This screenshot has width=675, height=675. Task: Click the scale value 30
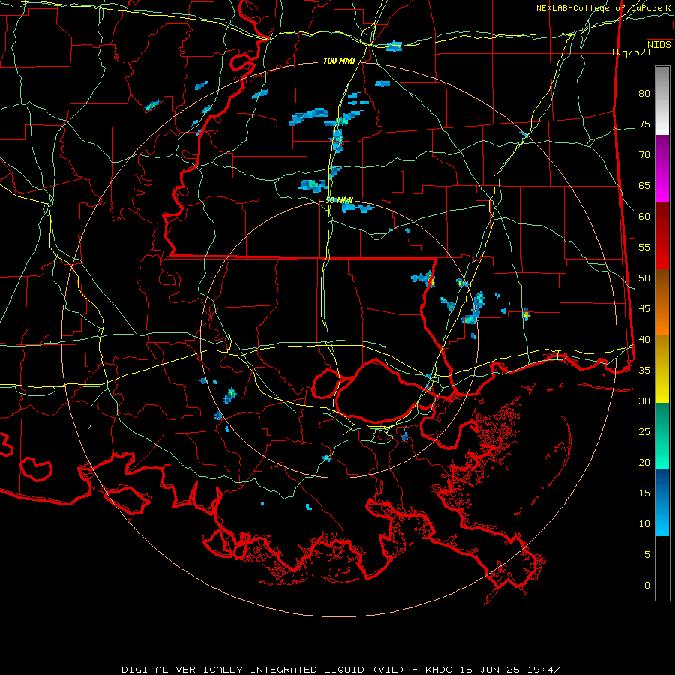[x=644, y=401]
